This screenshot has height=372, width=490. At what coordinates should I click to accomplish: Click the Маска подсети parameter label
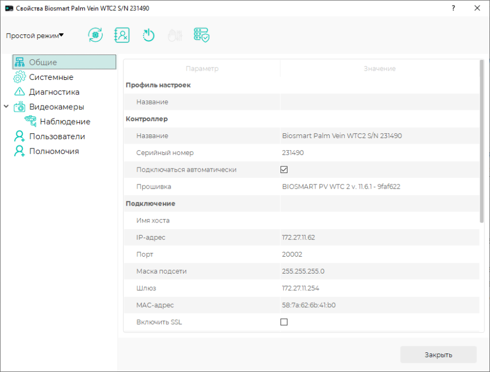point(161,271)
